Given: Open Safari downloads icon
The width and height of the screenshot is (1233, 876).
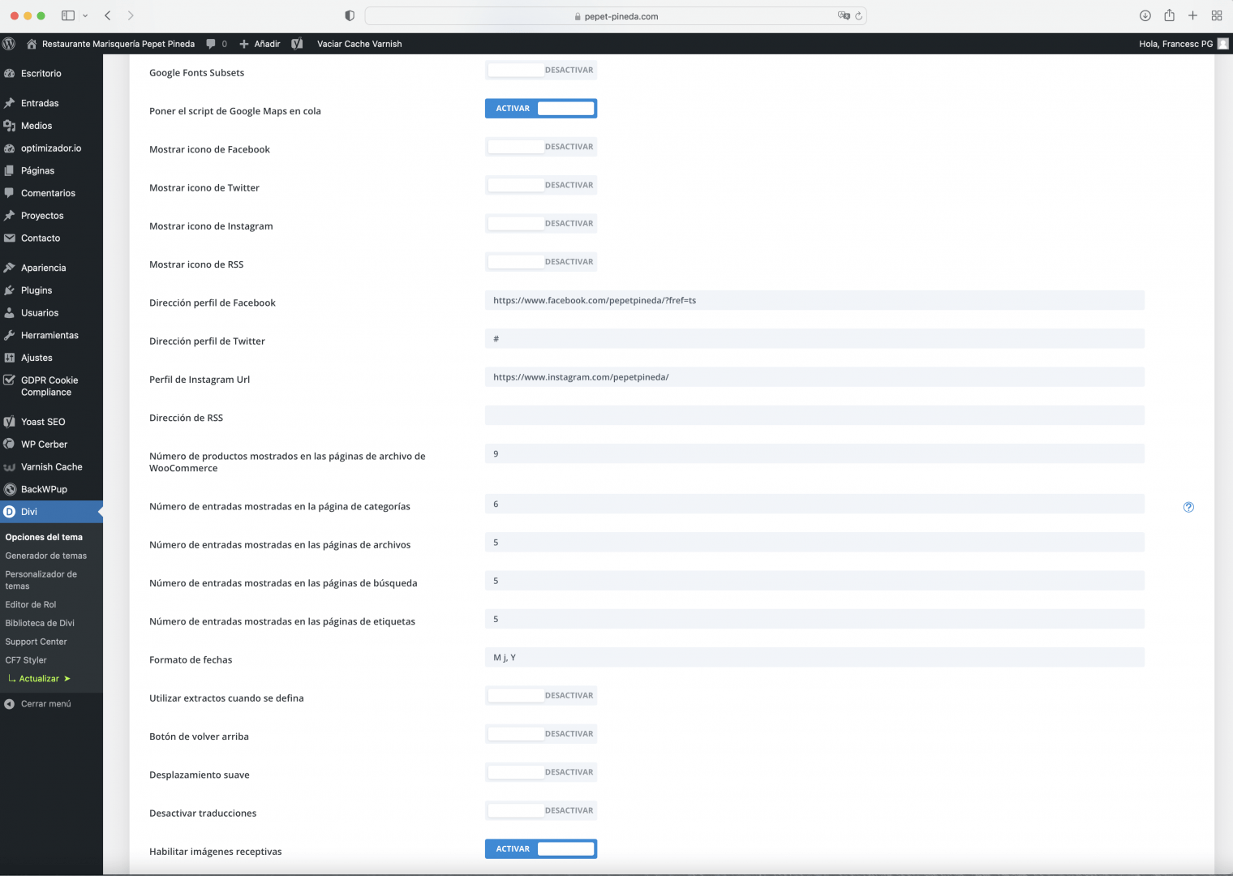Looking at the screenshot, I should coord(1145,15).
